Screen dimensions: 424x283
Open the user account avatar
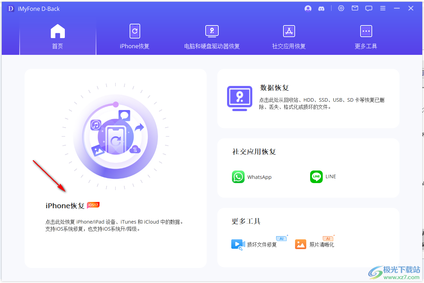pos(308,8)
